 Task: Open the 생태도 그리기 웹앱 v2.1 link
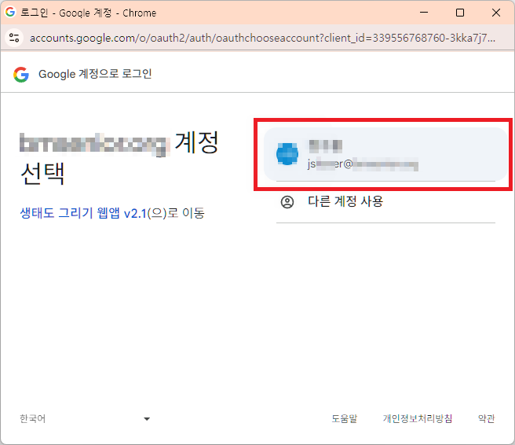(83, 213)
